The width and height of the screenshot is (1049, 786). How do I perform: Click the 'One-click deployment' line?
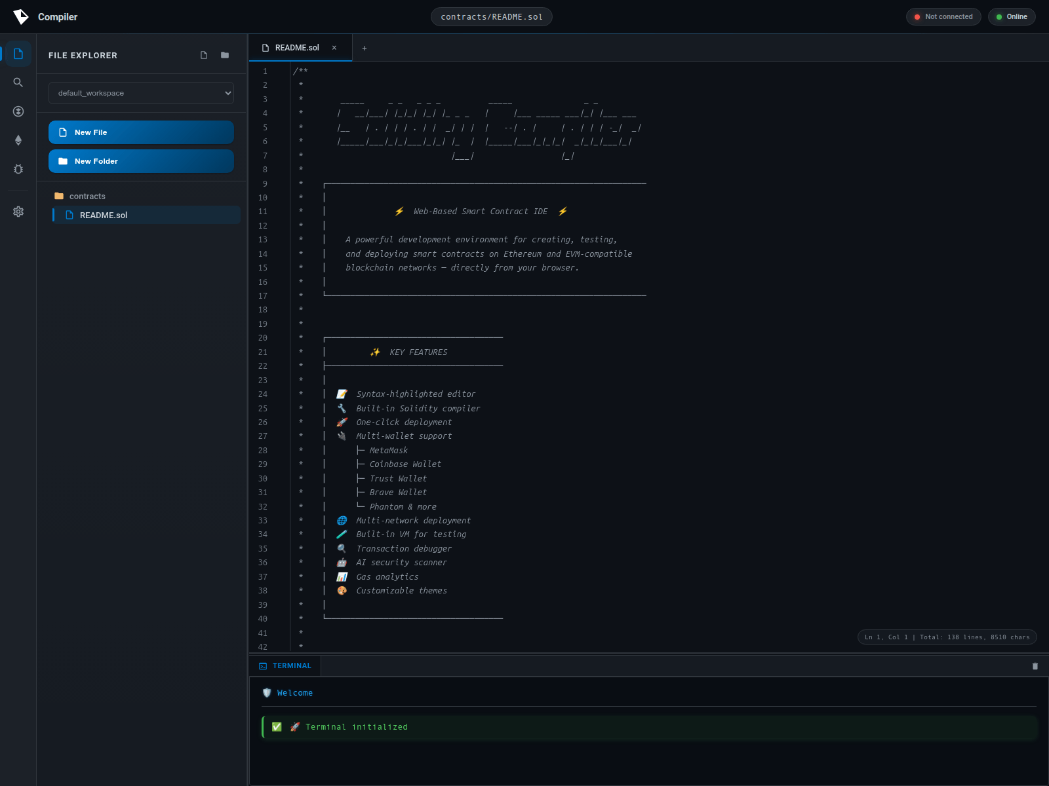tap(404, 422)
